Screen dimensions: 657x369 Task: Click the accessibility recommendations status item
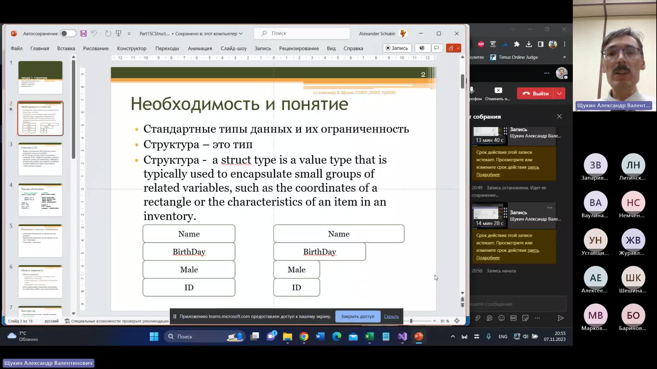[x=117, y=321]
